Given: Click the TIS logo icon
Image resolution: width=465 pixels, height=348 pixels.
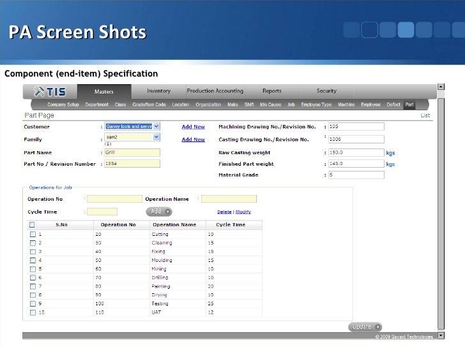Looking at the screenshot, I should point(50,91).
